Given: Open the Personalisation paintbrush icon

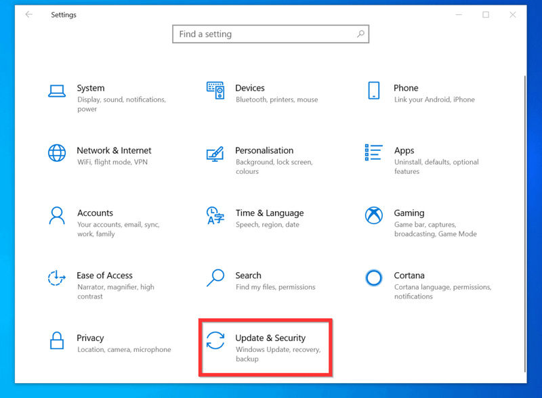Looking at the screenshot, I should pos(215,154).
